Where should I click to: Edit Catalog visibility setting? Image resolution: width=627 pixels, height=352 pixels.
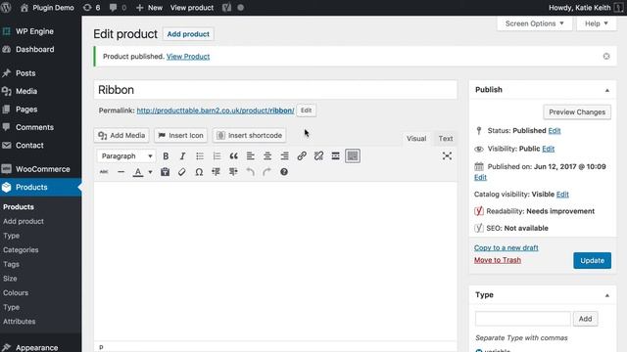tap(562, 195)
